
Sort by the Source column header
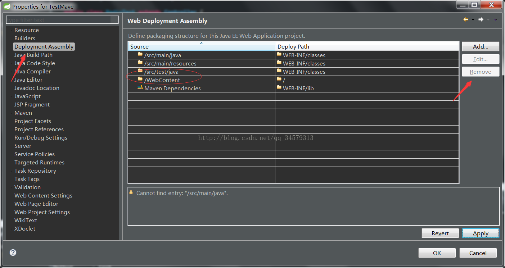click(x=202, y=46)
